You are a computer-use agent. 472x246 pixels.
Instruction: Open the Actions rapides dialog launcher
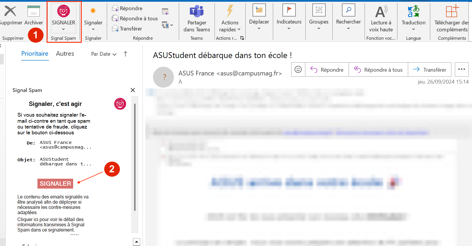[x=242, y=38]
